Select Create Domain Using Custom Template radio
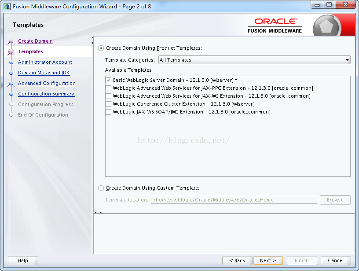This screenshot has width=359, height=271. (x=101, y=188)
